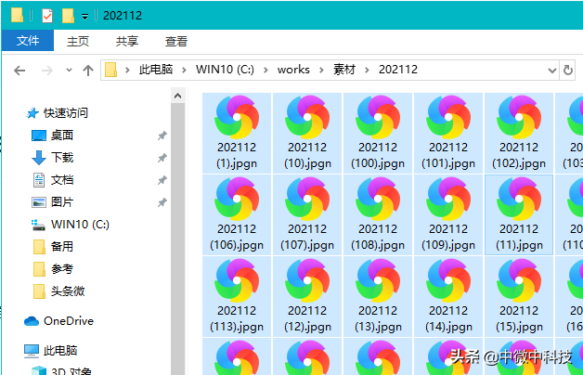The width and height of the screenshot is (583, 375).
Task: Click the new folder quick access icon
Action: pyautogui.click(x=68, y=16)
